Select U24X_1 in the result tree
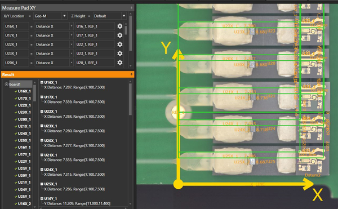The height and width of the screenshot is (209, 338). tap(24, 134)
